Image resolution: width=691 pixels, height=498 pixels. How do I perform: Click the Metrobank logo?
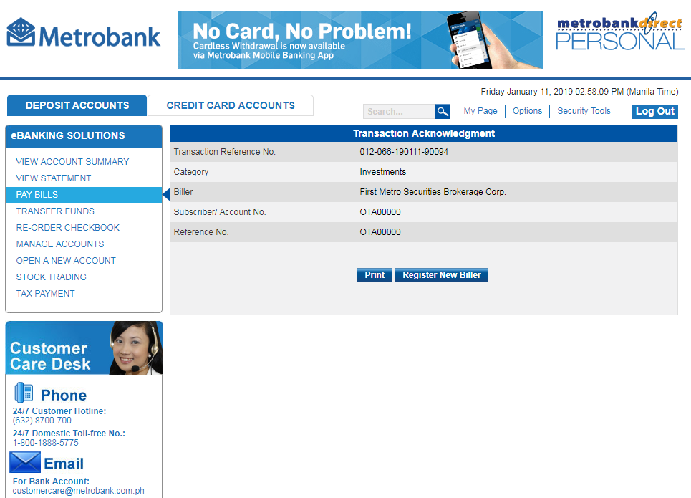click(83, 33)
